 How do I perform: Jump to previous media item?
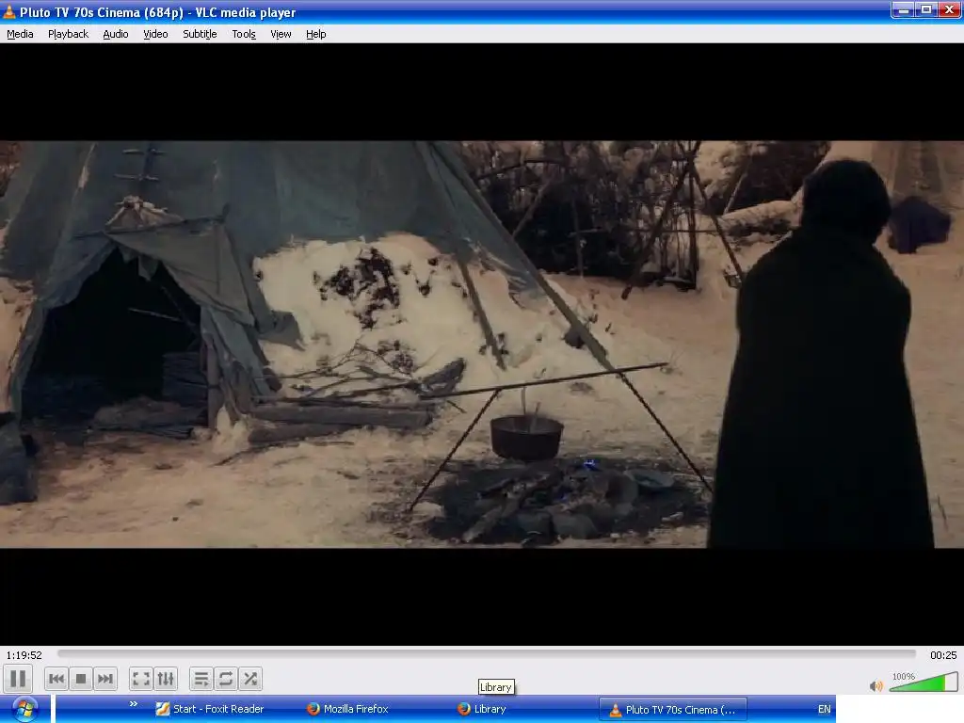56,679
